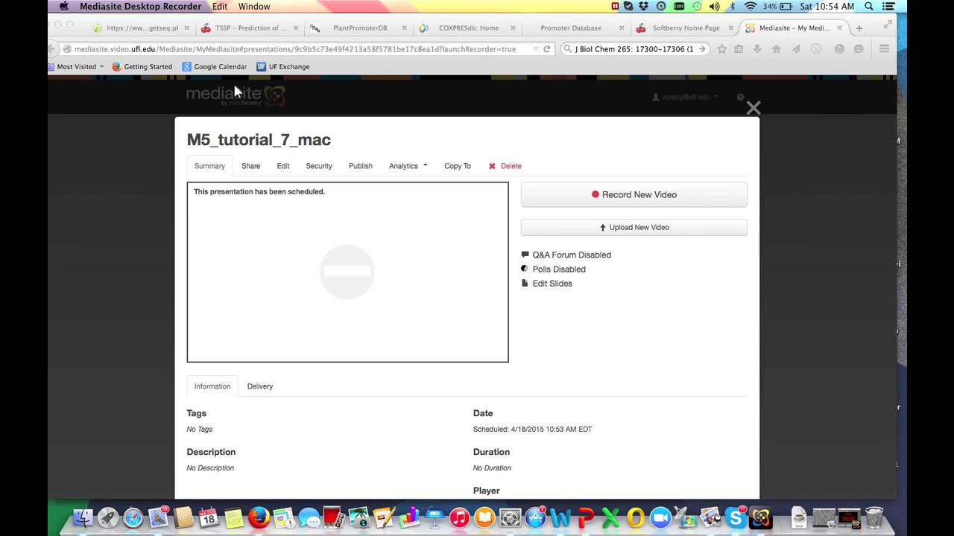
Task: Click the browser search field
Action: [634, 49]
